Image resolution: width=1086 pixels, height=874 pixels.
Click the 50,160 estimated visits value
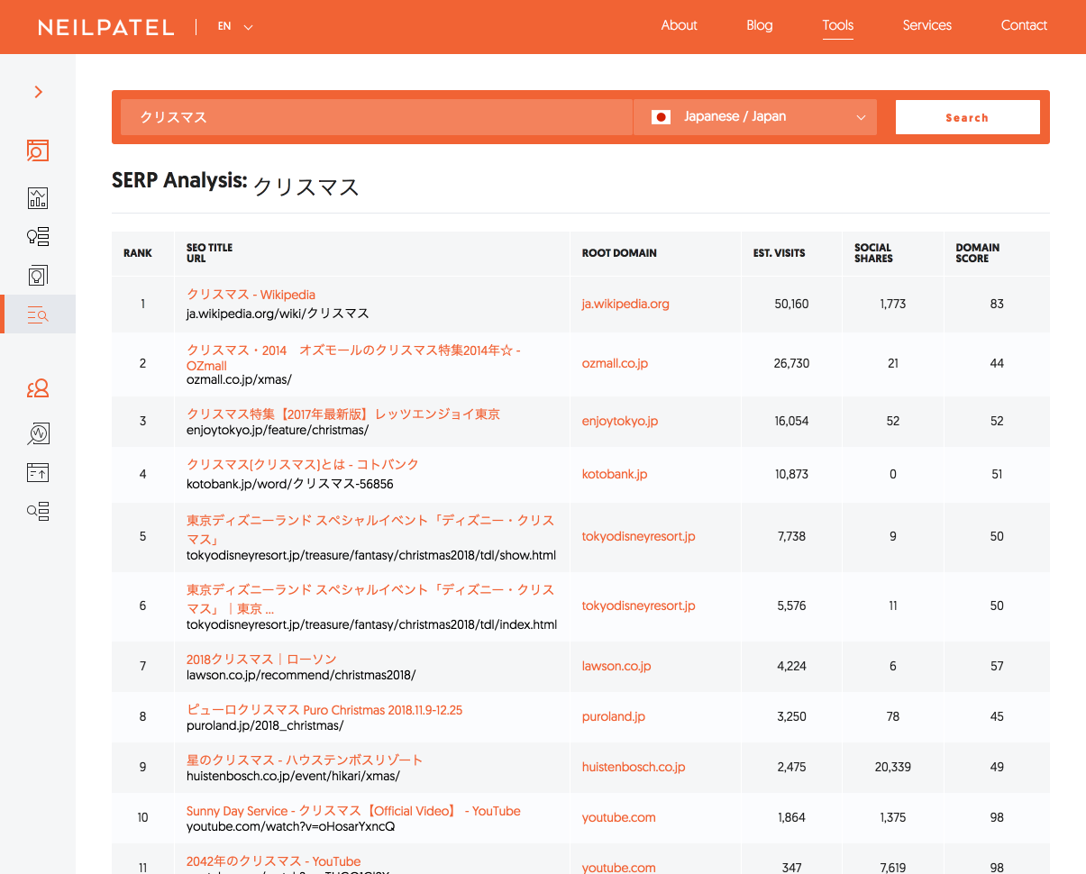pos(791,304)
